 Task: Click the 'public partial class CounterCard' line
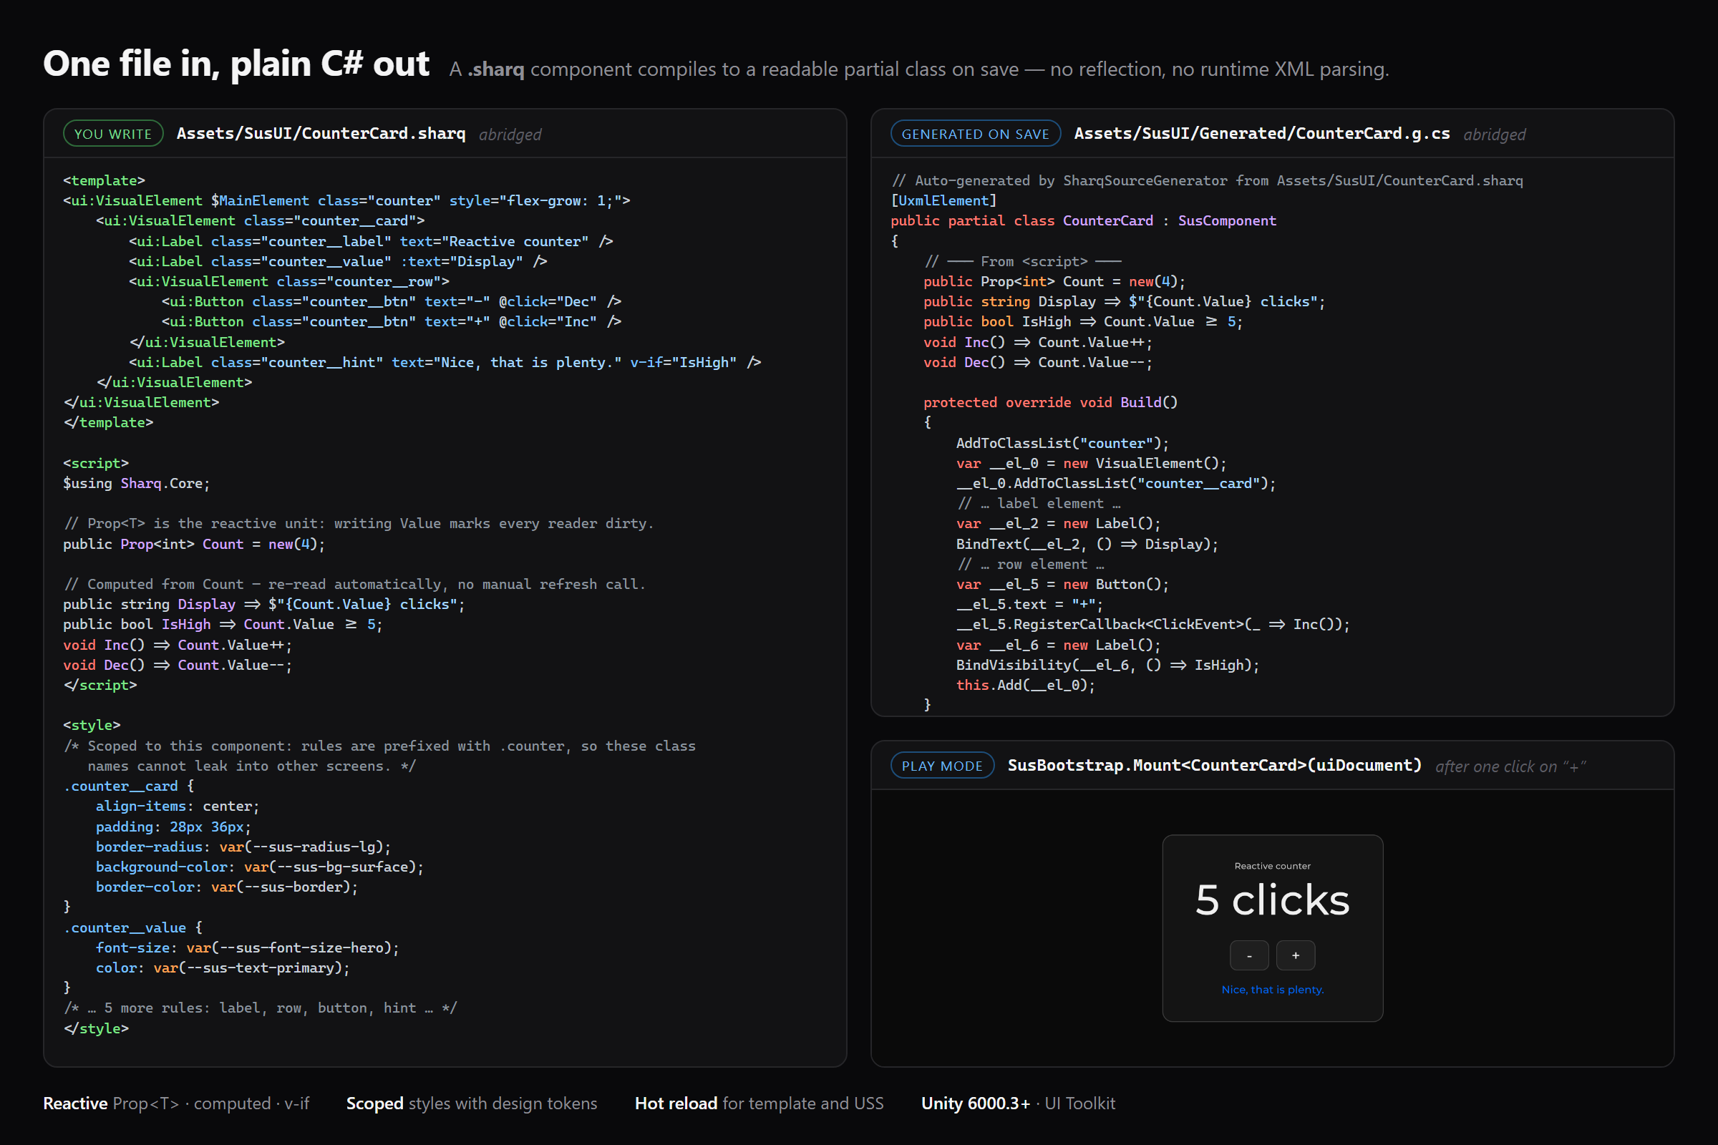tap(1084, 220)
